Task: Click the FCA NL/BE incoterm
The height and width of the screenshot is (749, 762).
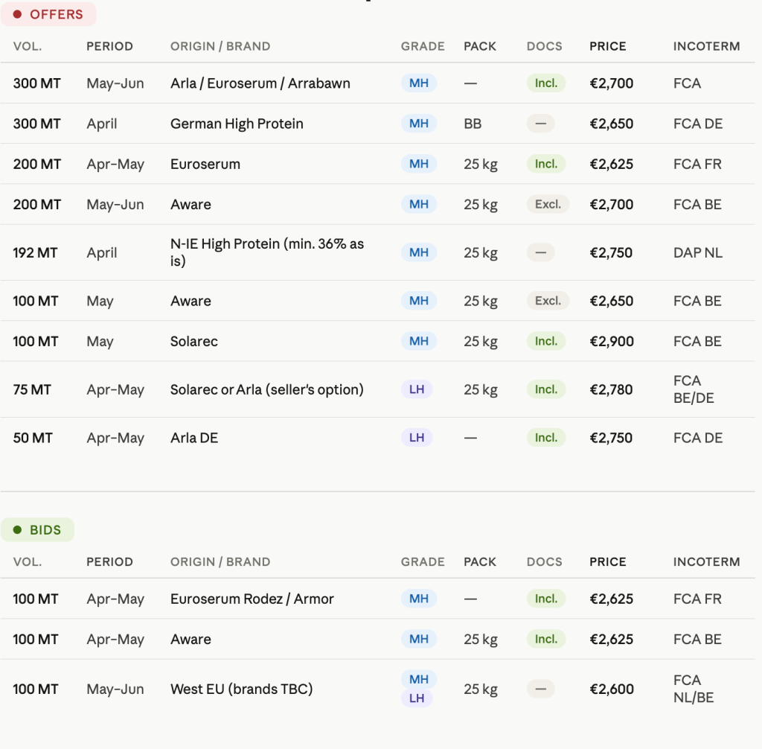Action: point(694,689)
